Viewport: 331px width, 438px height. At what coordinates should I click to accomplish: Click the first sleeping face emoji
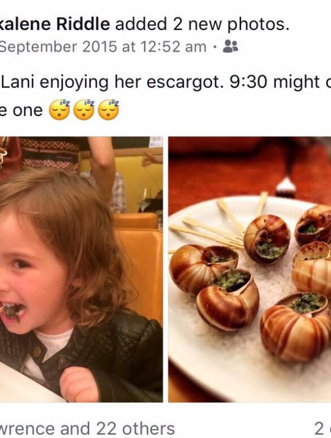click(59, 110)
